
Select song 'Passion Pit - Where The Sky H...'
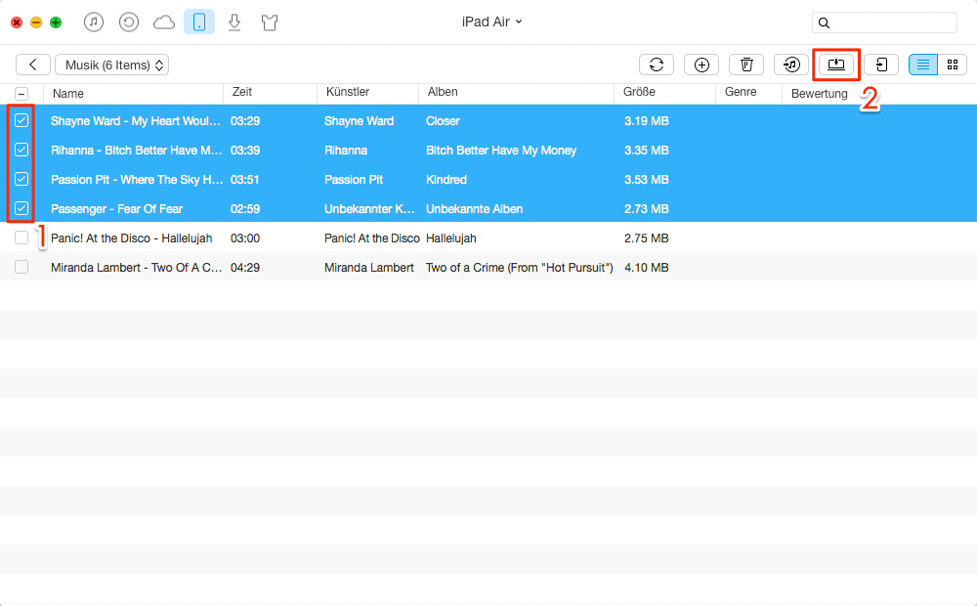[137, 180]
